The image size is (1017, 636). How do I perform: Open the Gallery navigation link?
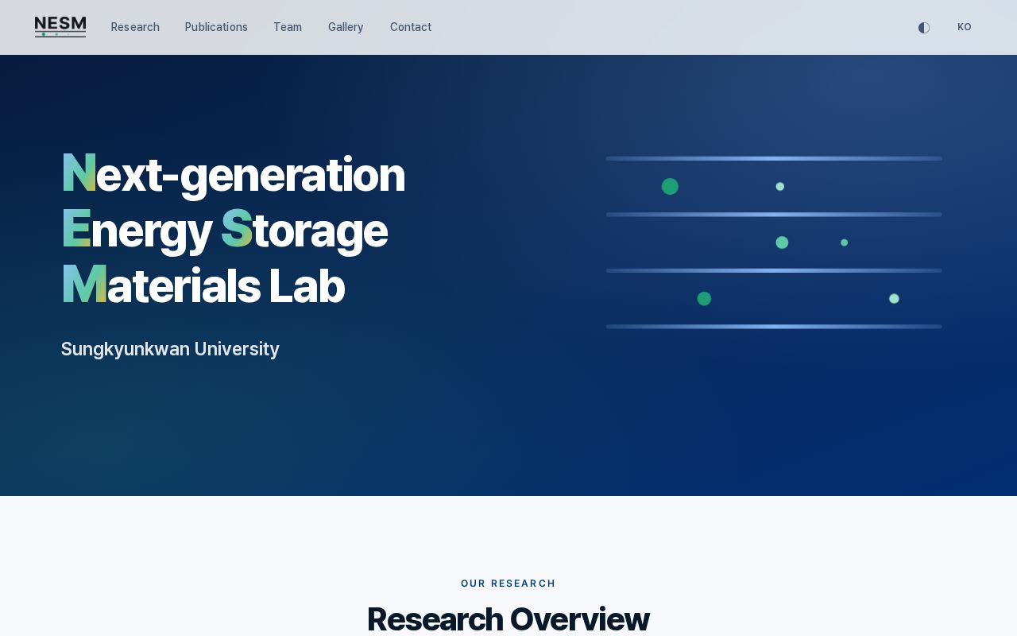[x=346, y=27]
